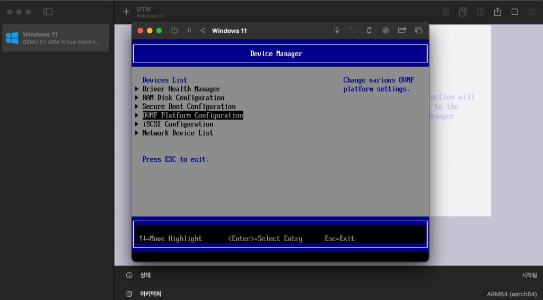Click arrow beside Driver Health Manager
Image resolution: width=543 pixels, height=300 pixels.
[137, 89]
